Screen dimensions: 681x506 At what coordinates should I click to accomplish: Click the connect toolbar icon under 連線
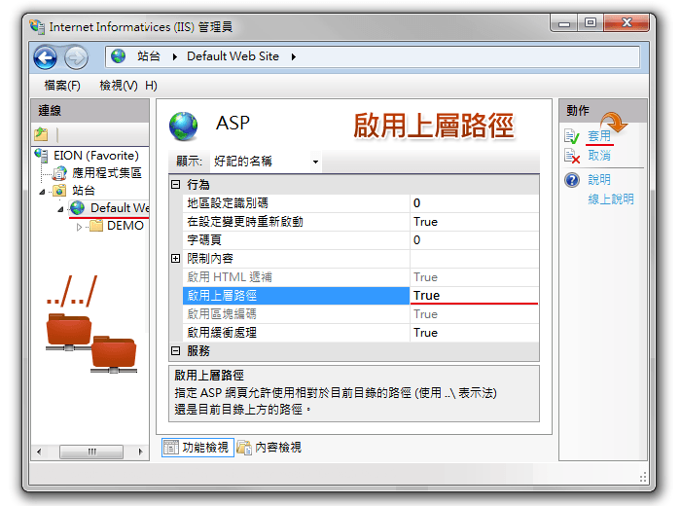(41, 134)
